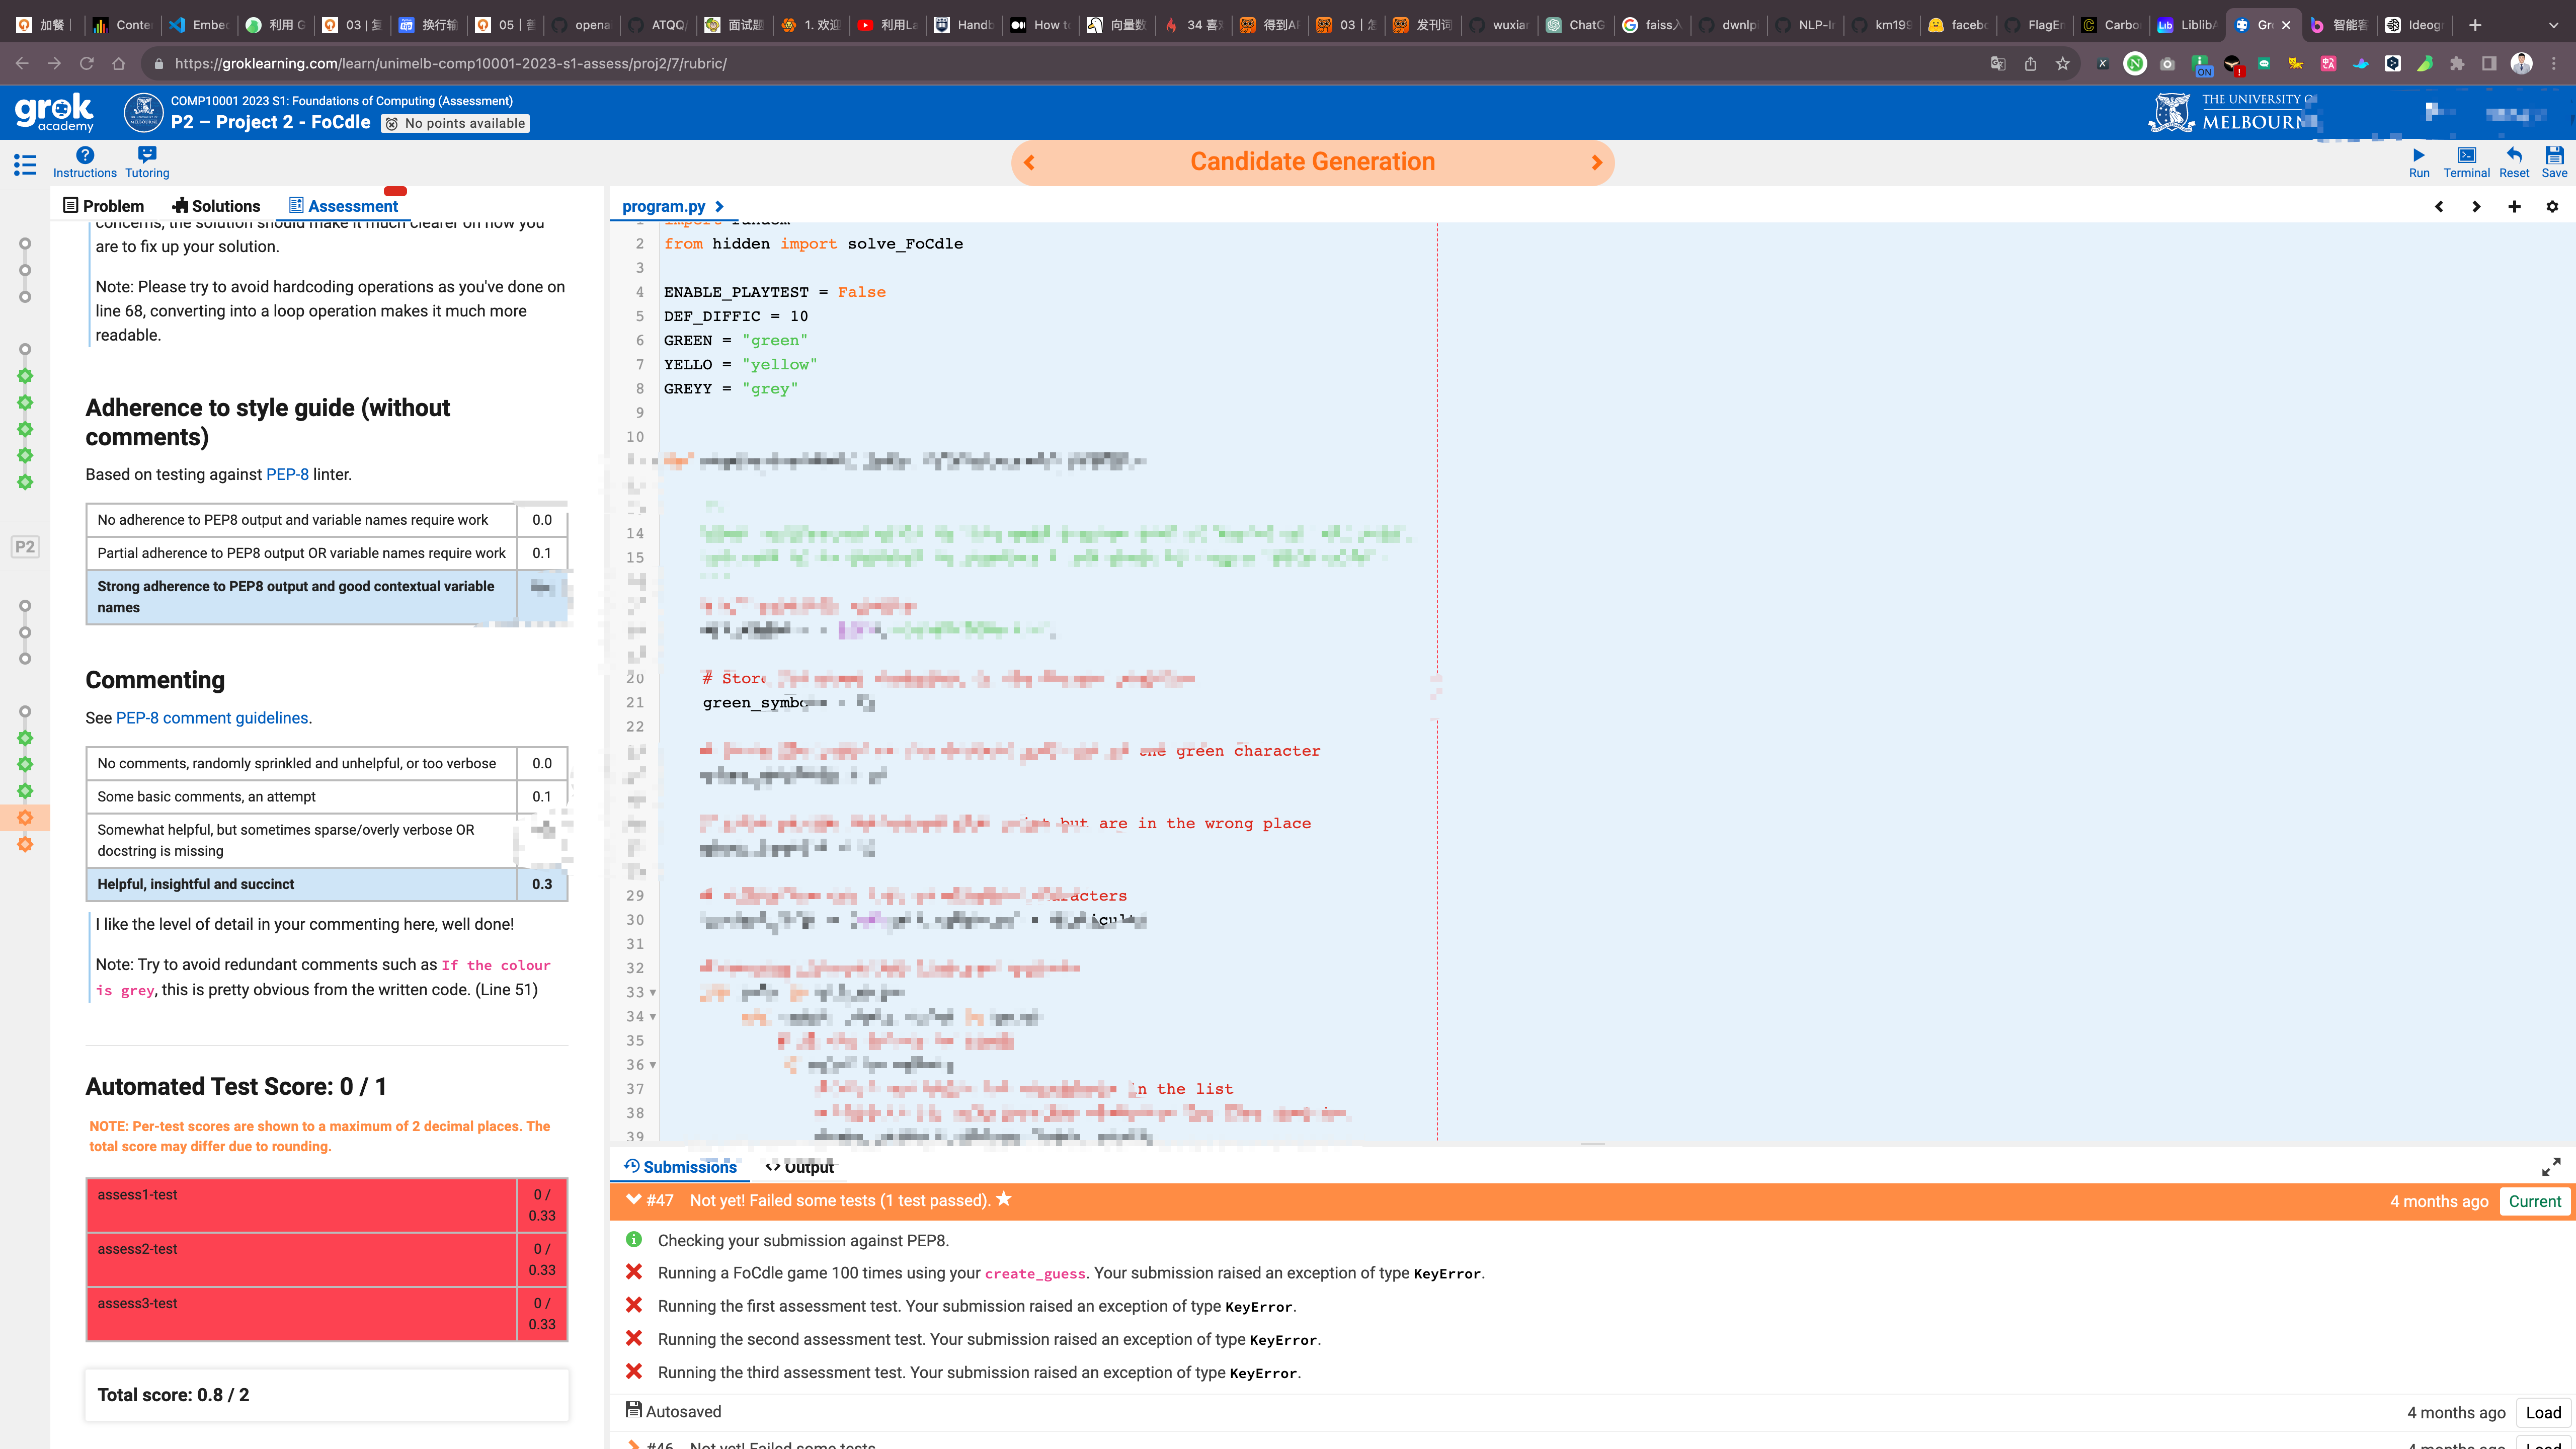Open the translate page icon
This screenshot has height=1449, width=2576.
click(x=1998, y=64)
